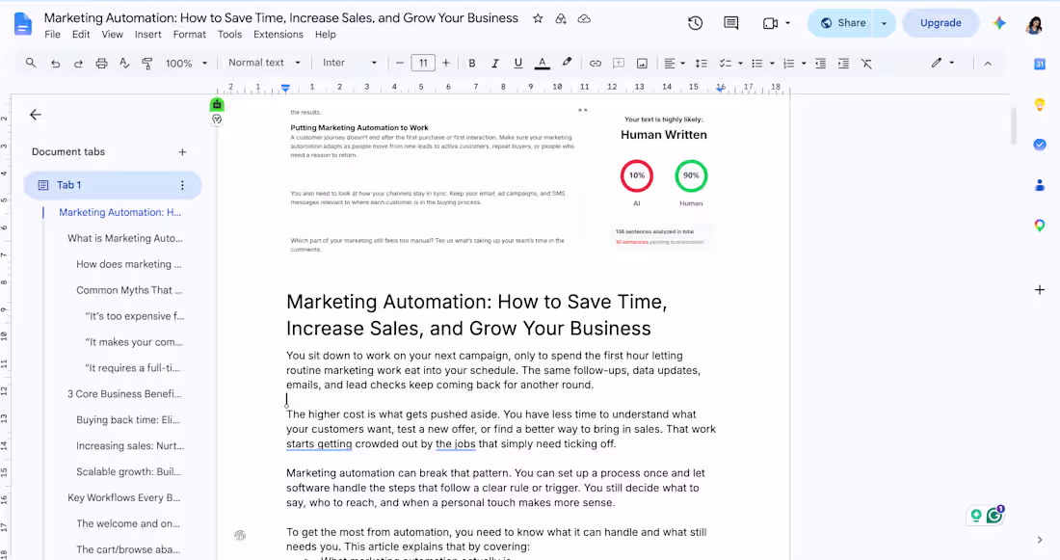Add a new document tab
This screenshot has height=560, width=1060.
coord(182,152)
